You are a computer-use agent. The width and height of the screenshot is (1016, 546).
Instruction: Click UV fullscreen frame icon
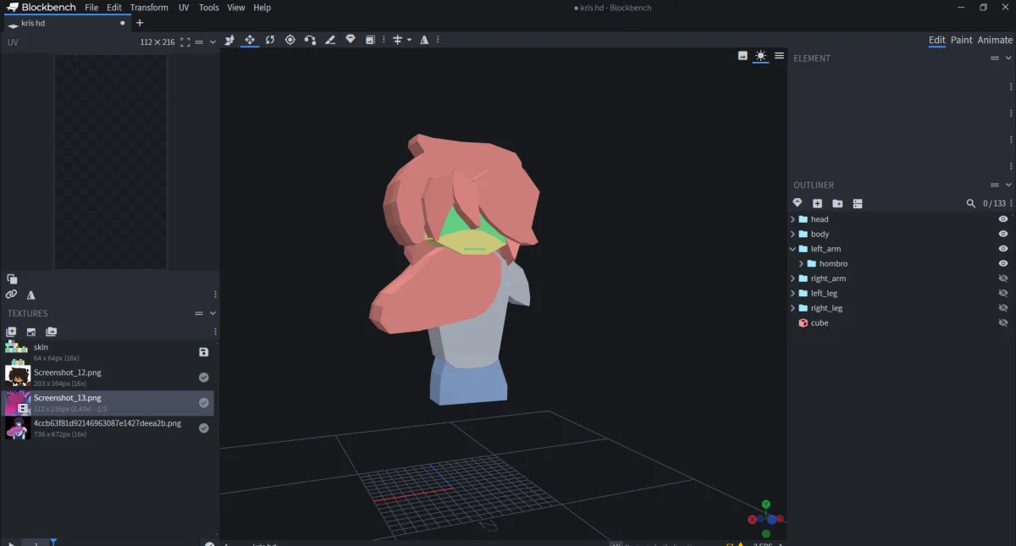(185, 42)
